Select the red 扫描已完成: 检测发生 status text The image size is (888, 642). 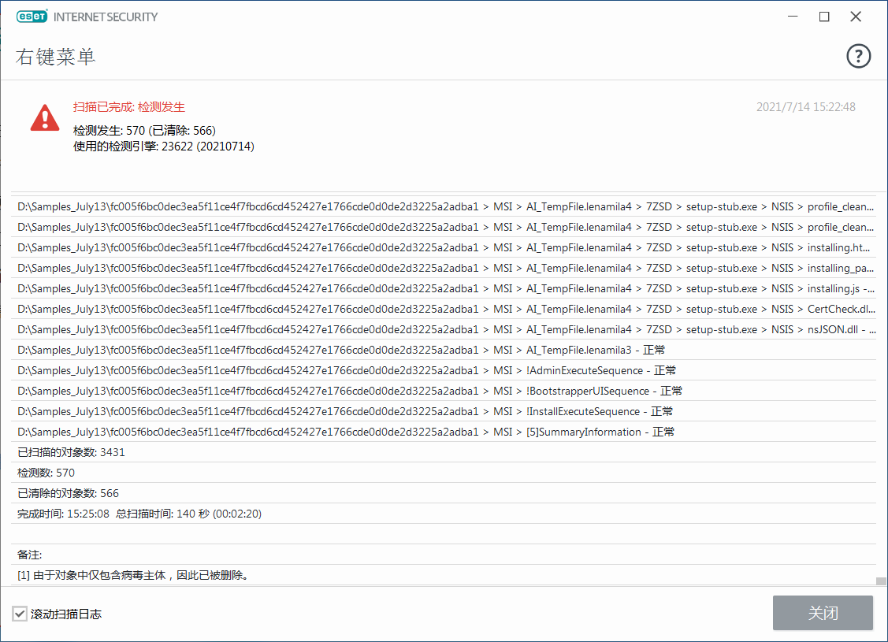[129, 107]
